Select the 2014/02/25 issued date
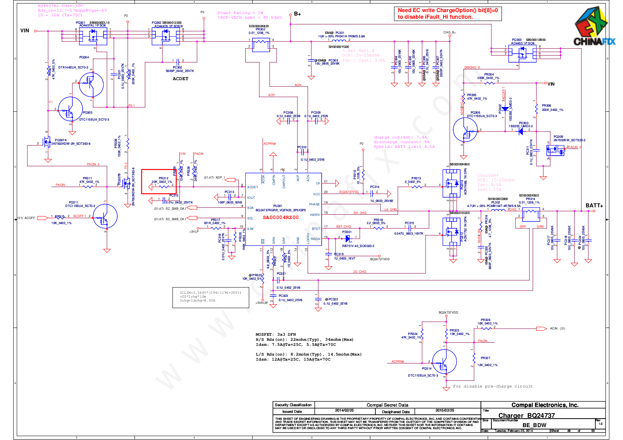Image resolution: width=623 pixels, height=440 pixels. [344, 410]
